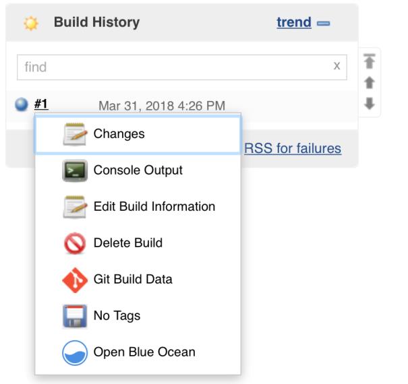This screenshot has width=408, height=384.
Task: Collapse the Build History panel
Action: click(x=323, y=23)
